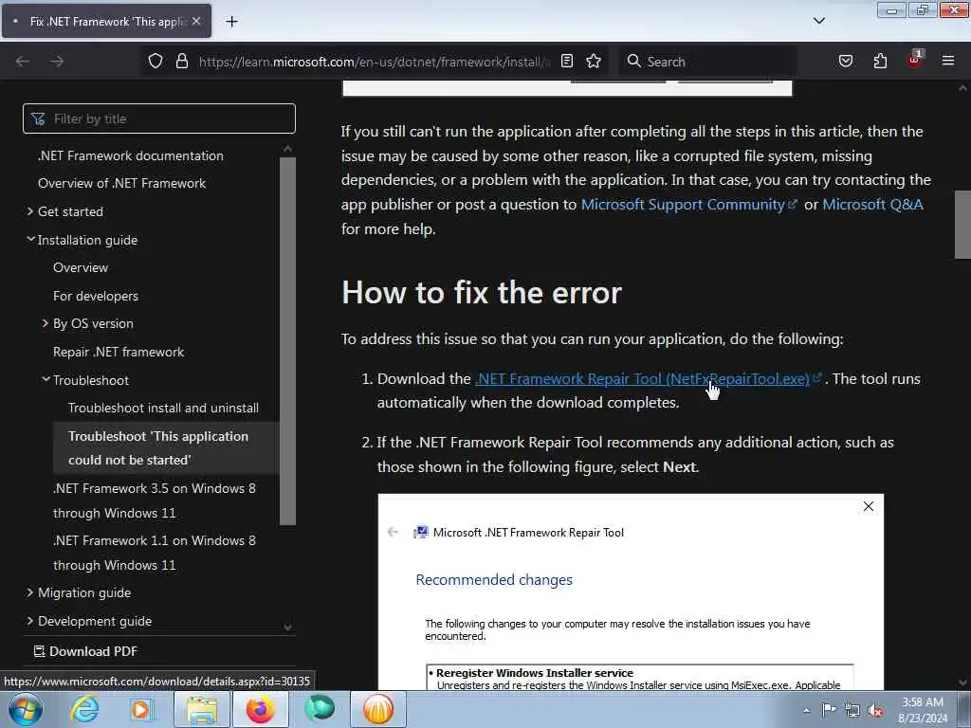Click the address bar URL field
The height and width of the screenshot is (728, 971).
(x=374, y=62)
